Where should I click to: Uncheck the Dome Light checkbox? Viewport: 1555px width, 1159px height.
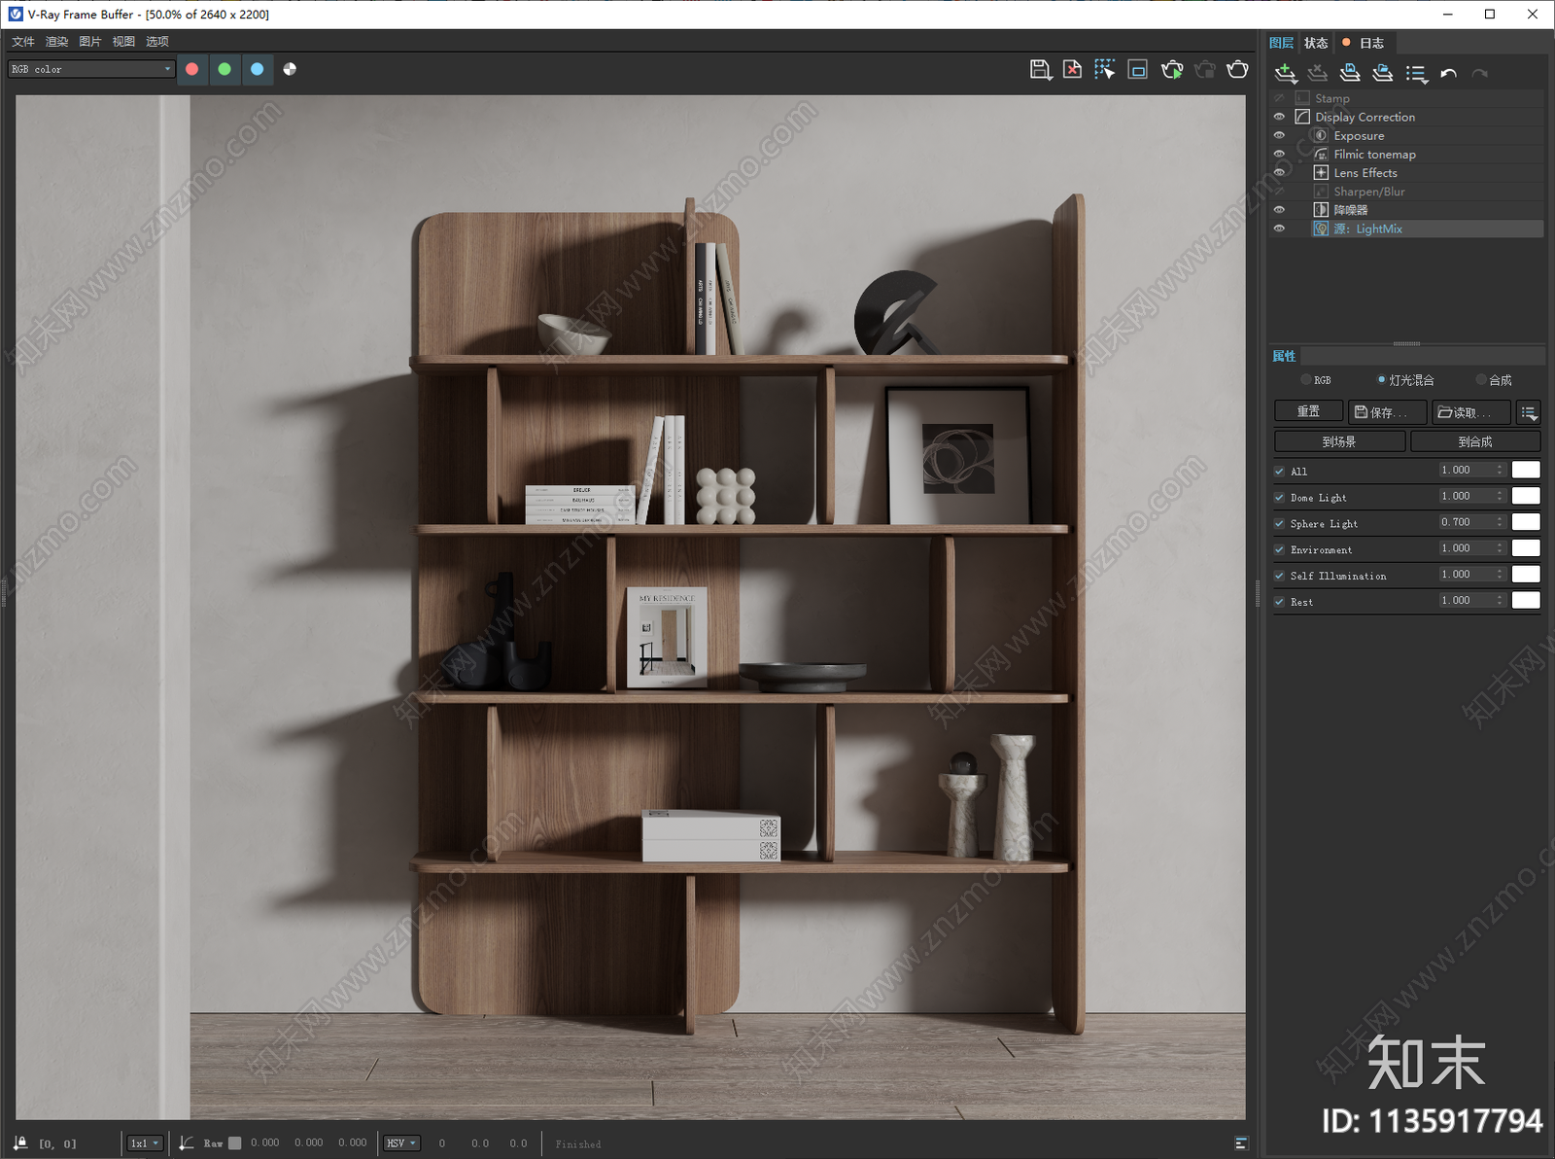(x=1279, y=498)
